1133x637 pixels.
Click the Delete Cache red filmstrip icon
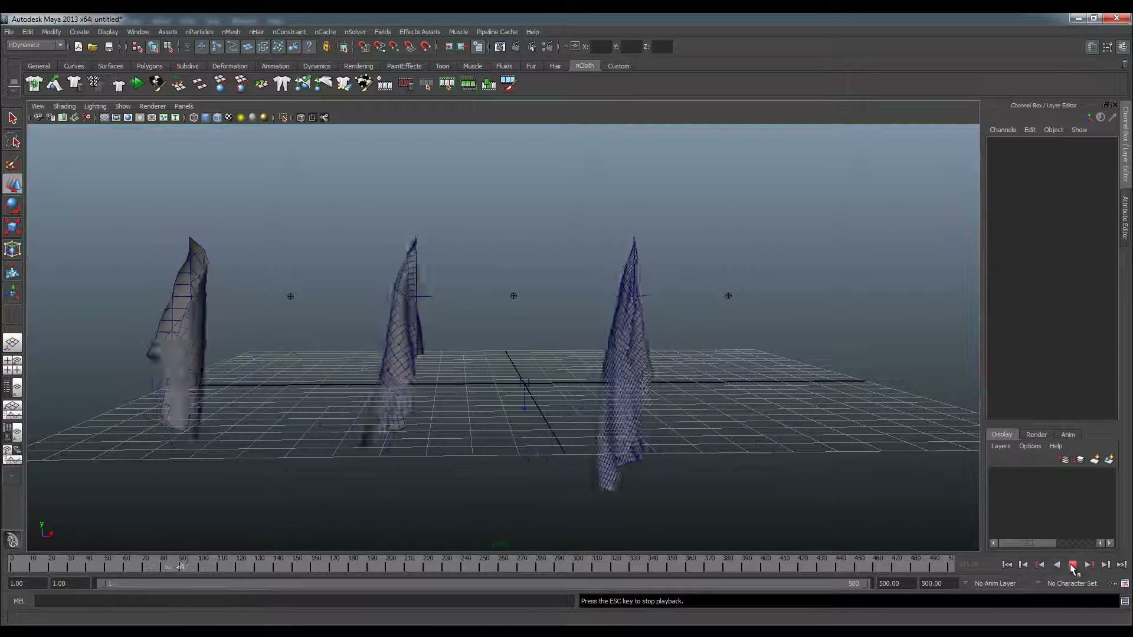(x=406, y=84)
